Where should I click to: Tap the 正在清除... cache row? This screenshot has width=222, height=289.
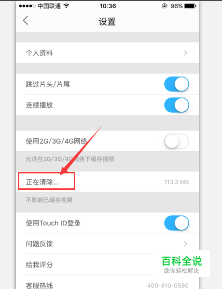[x=107, y=182]
